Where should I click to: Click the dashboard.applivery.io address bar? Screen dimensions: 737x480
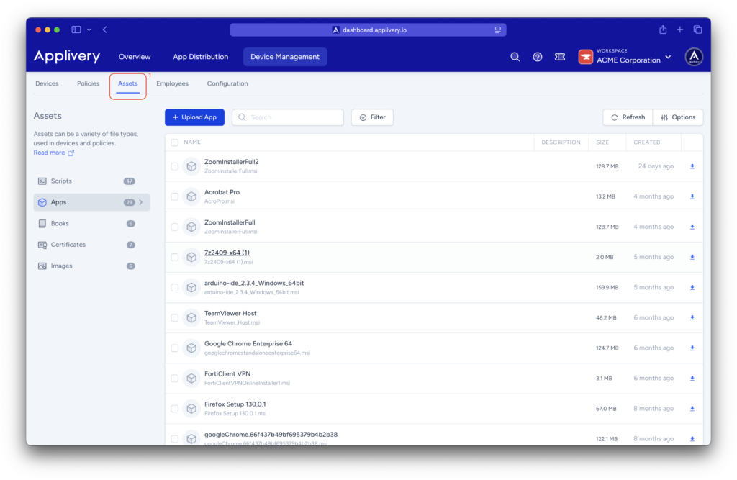click(x=368, y=30)
